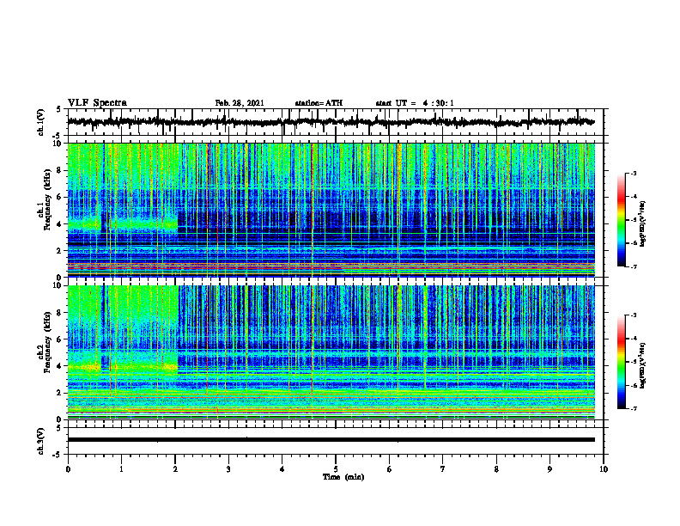This screenshot has height=526, width=680.
Task: Select the ch.2 colorbar "log(PSD)" units label
Action: (x=643, y=365)
